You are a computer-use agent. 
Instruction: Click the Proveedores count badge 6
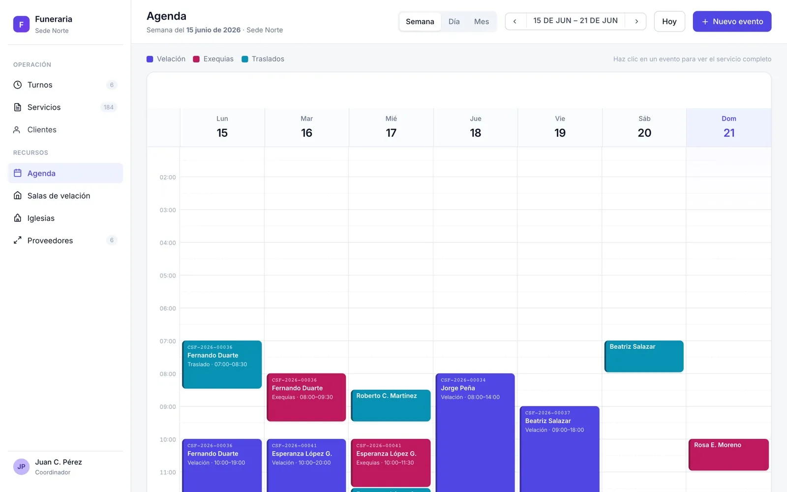point(112,240)
